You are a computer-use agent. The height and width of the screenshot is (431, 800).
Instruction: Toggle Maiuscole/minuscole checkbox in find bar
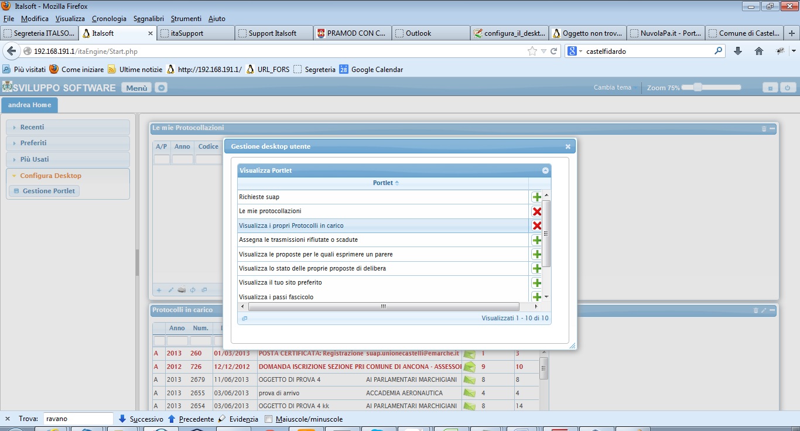[x=269, y=419]
